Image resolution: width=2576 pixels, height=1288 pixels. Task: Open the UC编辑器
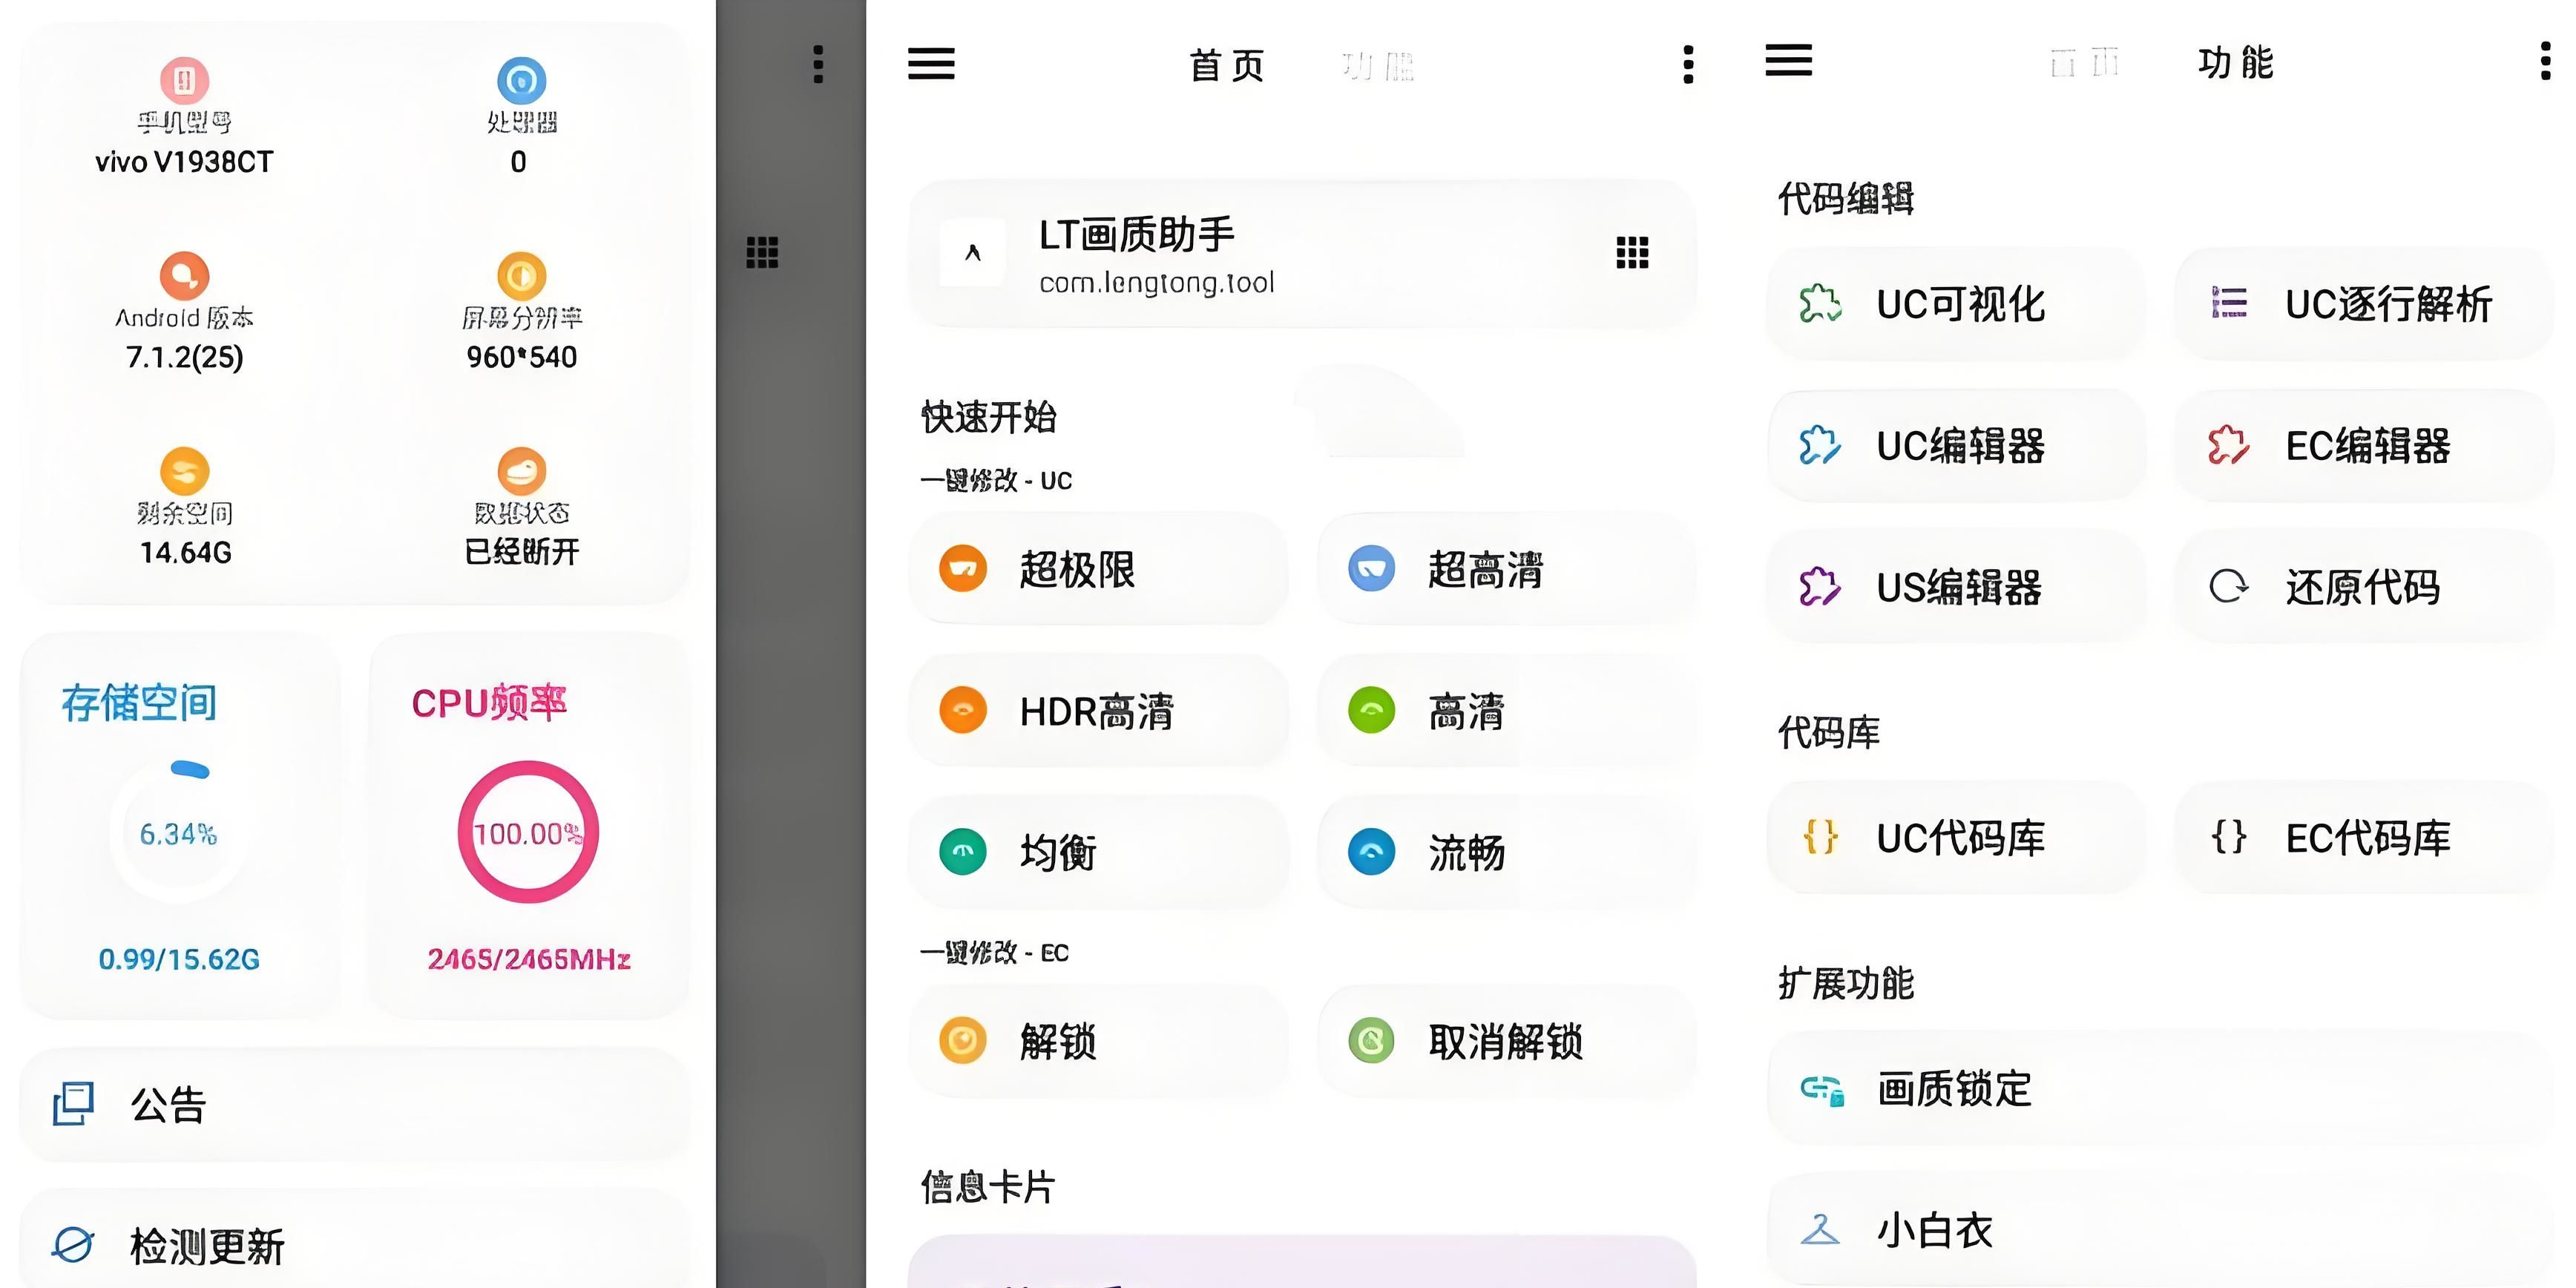pos(1956,445)
